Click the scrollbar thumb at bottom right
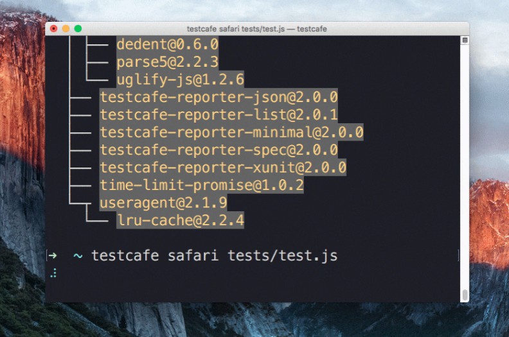509x337 pixels. (465, 295)
